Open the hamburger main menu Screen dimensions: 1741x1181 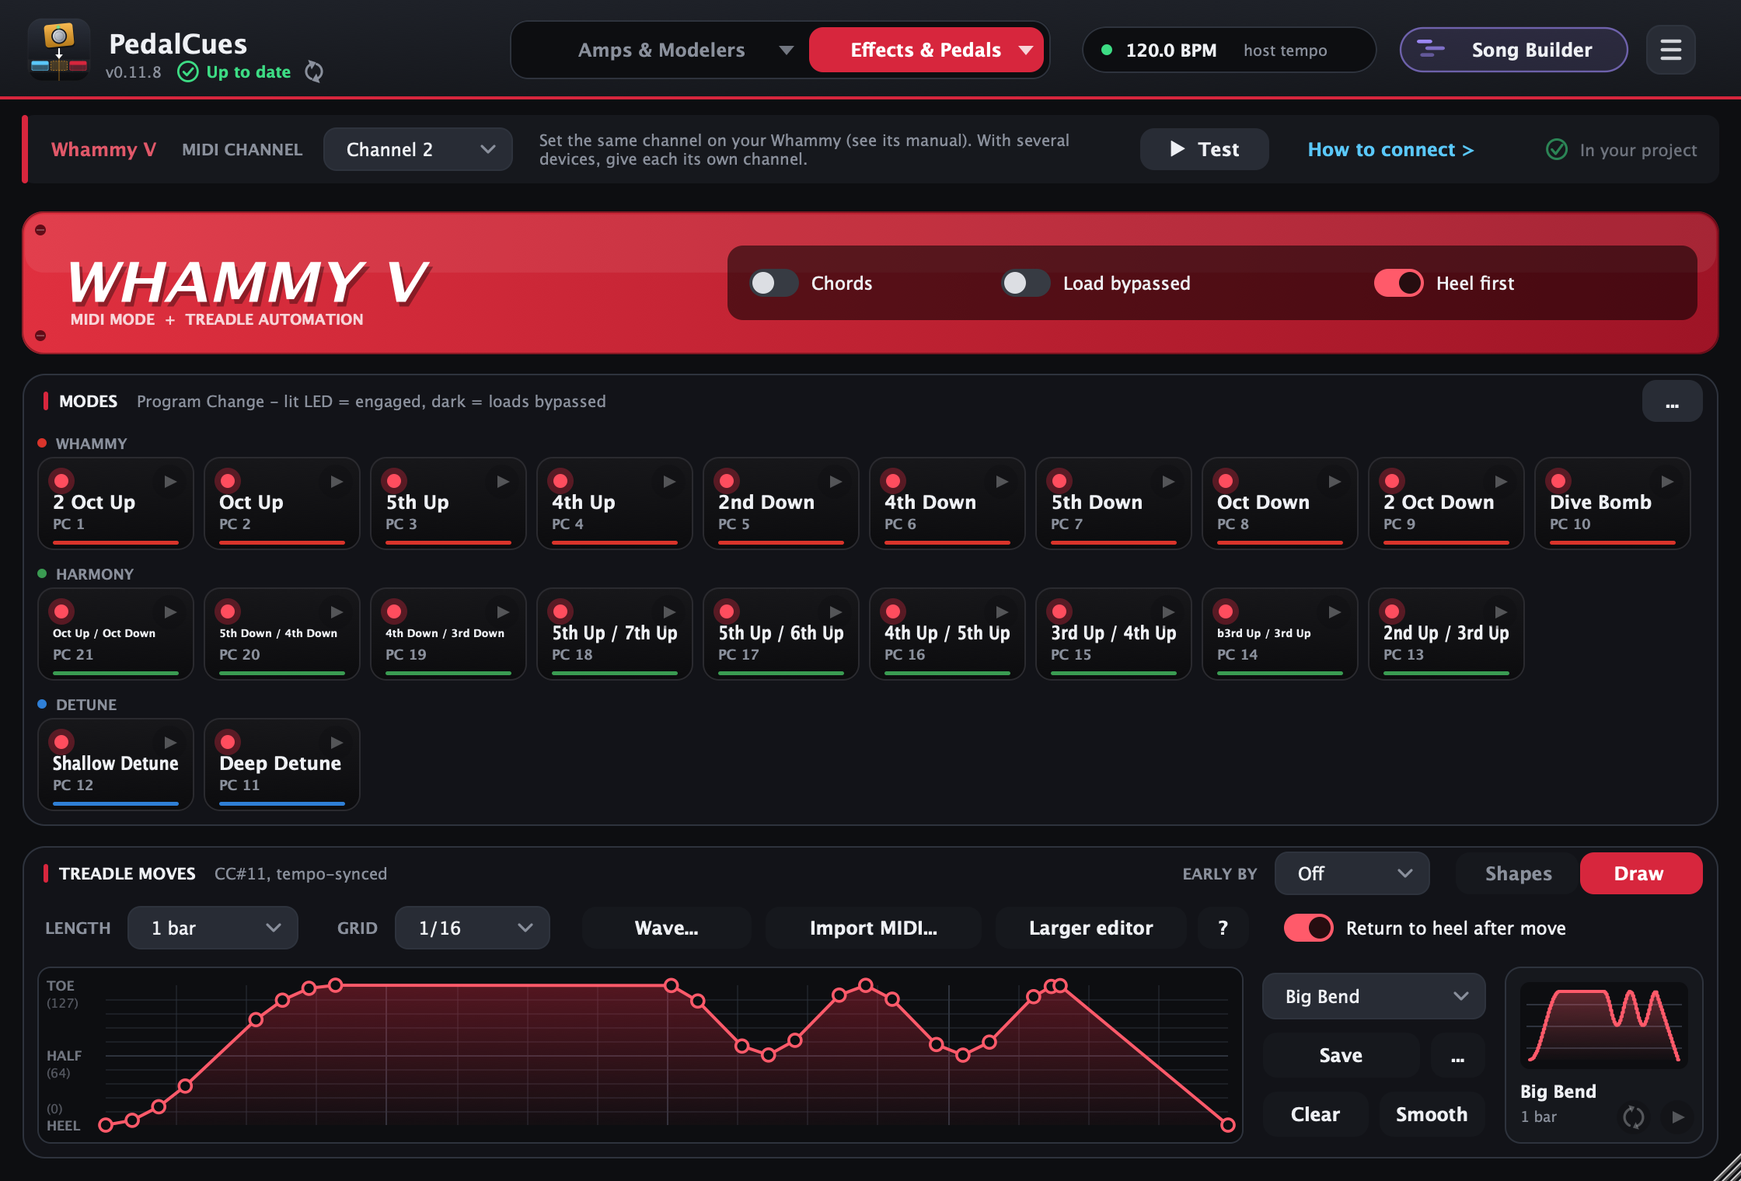(1670, 51)
